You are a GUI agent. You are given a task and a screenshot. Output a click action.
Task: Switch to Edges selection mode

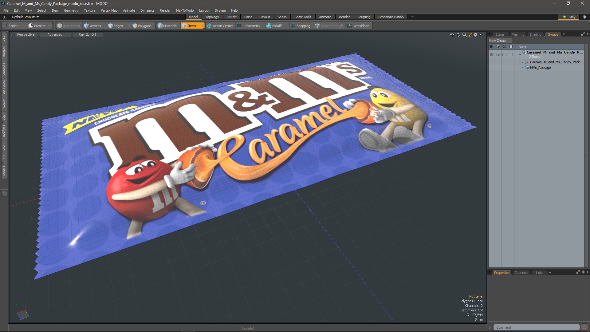pyautogui.click(x=118, y=26)
